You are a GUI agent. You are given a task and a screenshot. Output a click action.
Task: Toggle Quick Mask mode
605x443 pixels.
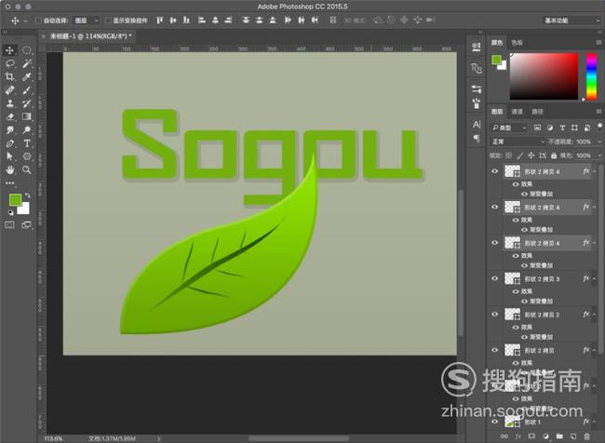tap(9, 224)
